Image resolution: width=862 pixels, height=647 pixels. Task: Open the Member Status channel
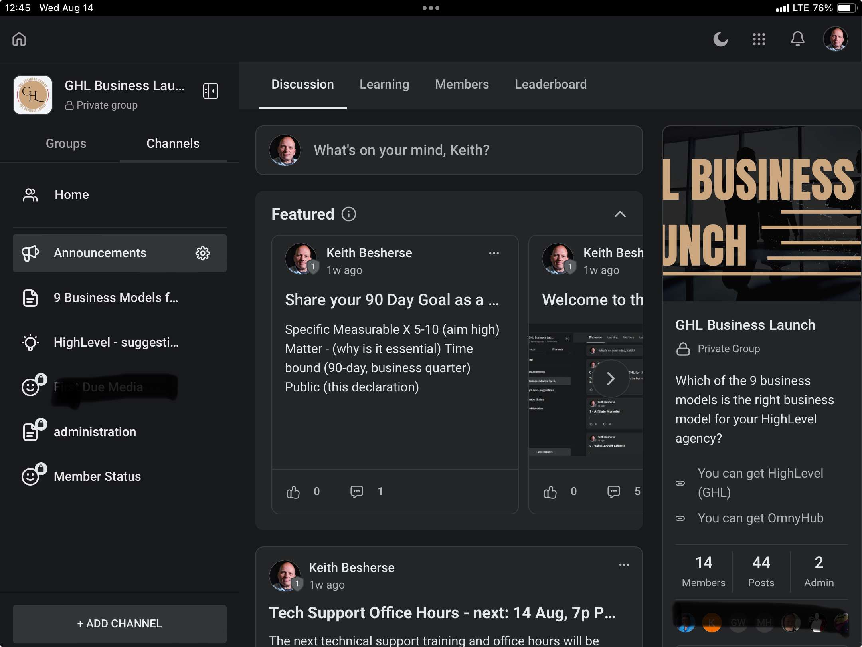[120, 477]
